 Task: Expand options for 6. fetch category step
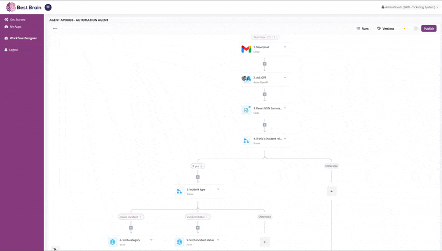pos(151,240)
